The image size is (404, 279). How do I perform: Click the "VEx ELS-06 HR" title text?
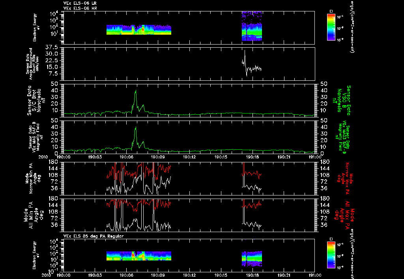click(x=80, y=9)
